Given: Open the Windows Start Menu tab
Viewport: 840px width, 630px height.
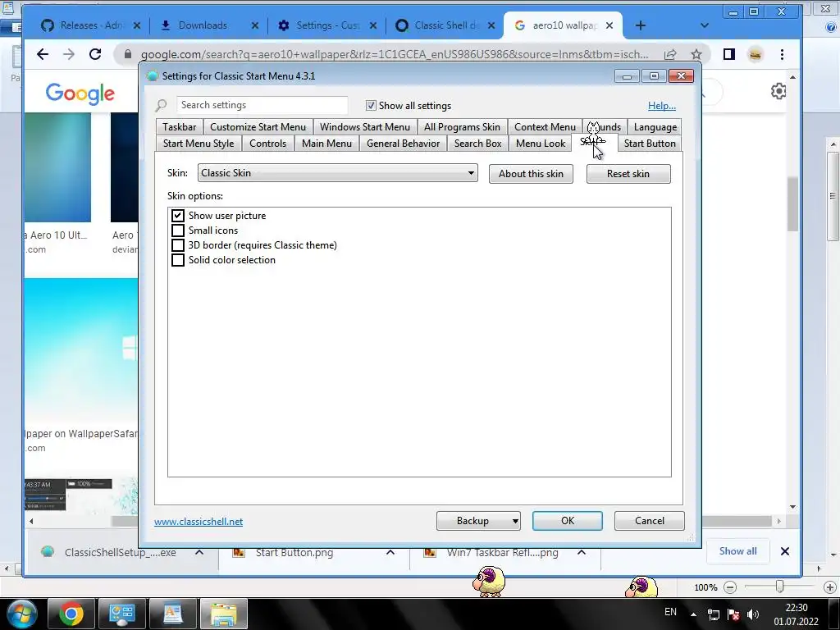Looking at the screenshot, I should point(365,127).
